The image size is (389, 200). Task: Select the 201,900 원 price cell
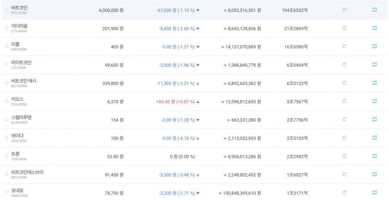113,29
